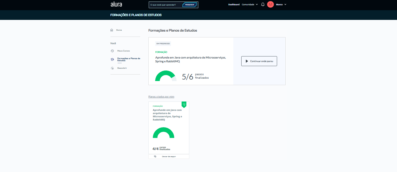397x172 pixels.
Task: Click the graduation cap sidebar icon
Action: pyautogui.click(x=112, y=59)
